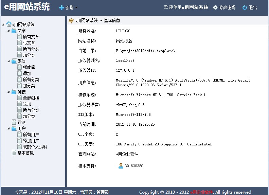
Task: Open the e用企业软件 official website link
Action: pos(127,154)
